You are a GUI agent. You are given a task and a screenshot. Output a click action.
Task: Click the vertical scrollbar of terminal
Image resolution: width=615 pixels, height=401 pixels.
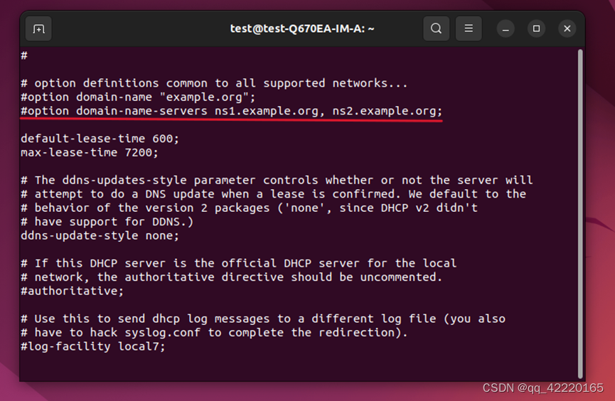pos(580,214)
